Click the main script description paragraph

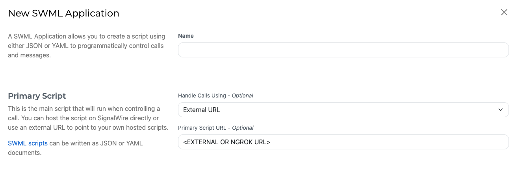(x=87, y=118)
